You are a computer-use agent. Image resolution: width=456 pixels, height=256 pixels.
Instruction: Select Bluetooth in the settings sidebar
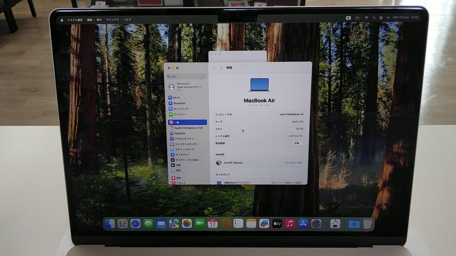tap(179, 103)
